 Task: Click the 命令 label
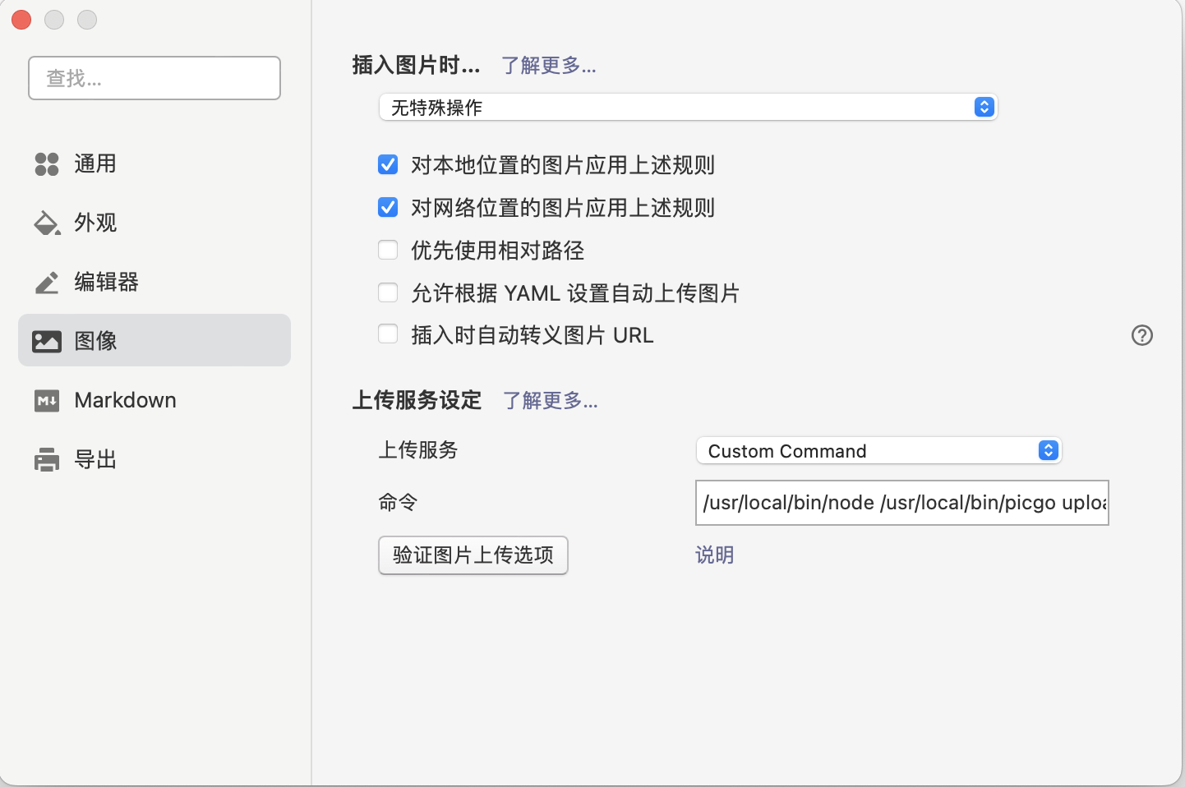(398, 503)
